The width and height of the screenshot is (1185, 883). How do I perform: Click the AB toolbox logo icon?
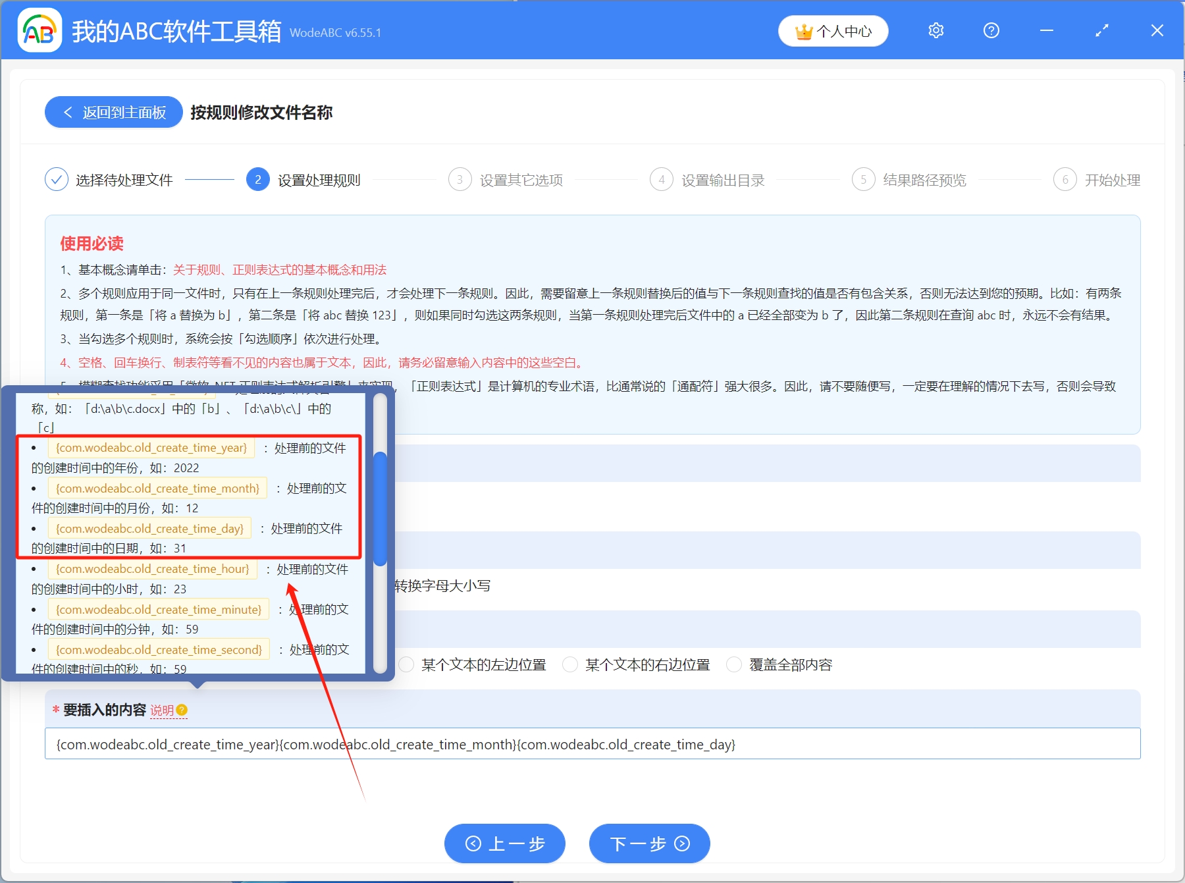(x=39, y=30)
